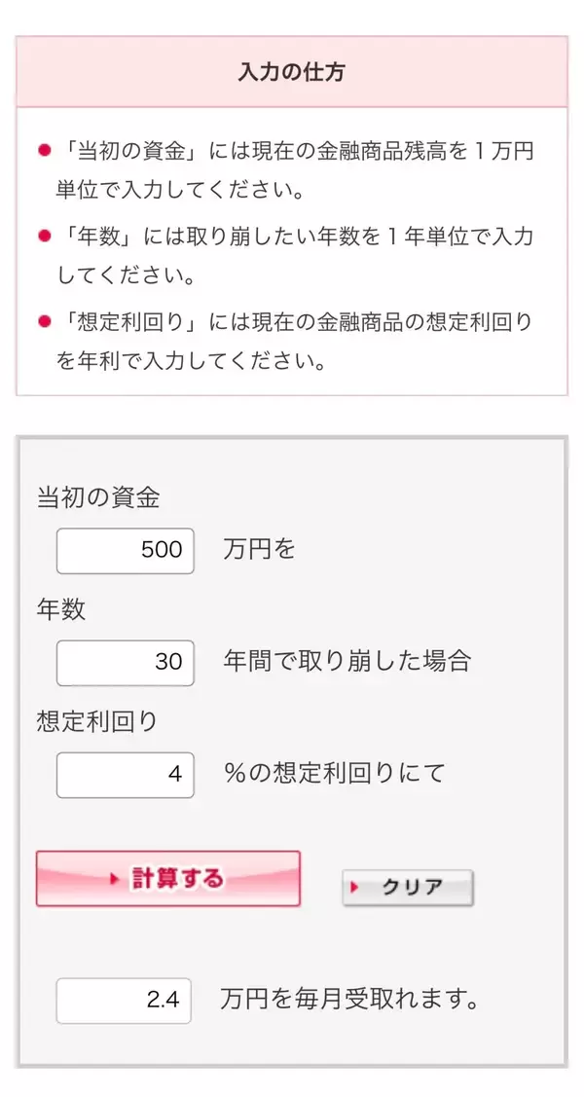Click the 入力の仕方 header
This screenshot has height=1097, width=584.
[291, 72]
